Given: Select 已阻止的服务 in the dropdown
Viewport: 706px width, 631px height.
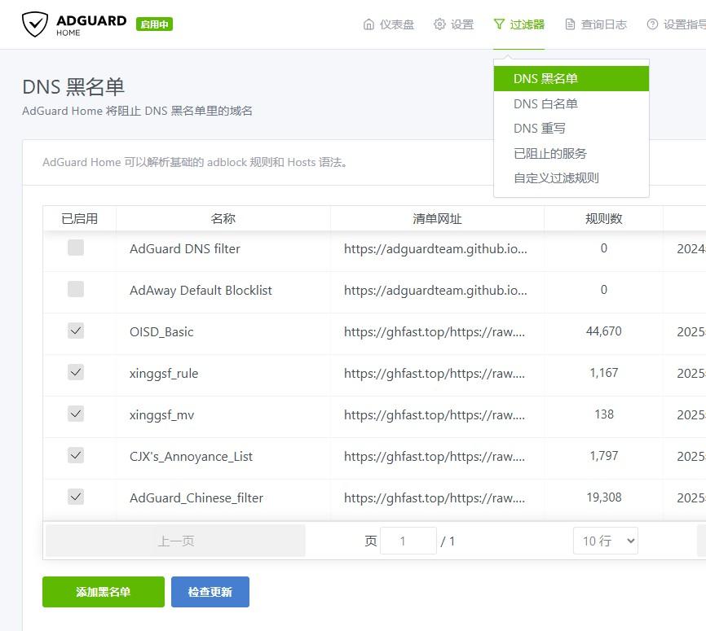Looking at the screenshot, I should (x=571, y=153).
